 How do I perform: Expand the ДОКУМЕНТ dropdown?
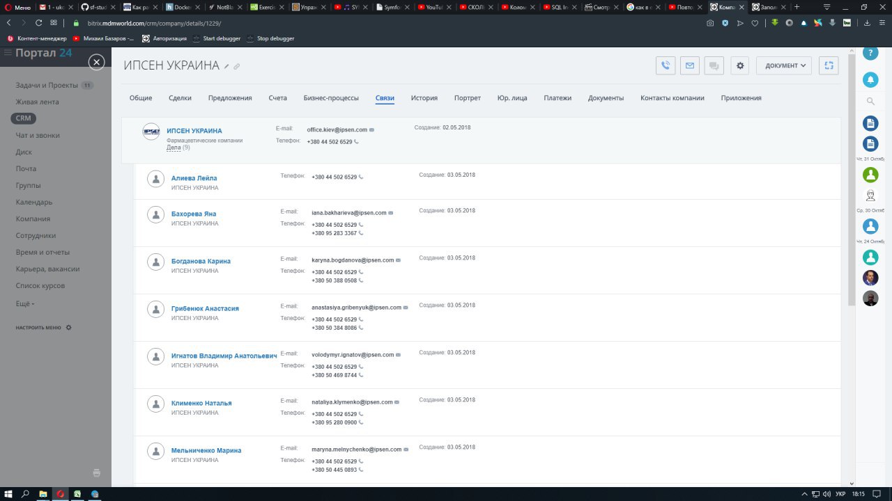(784, 65)
